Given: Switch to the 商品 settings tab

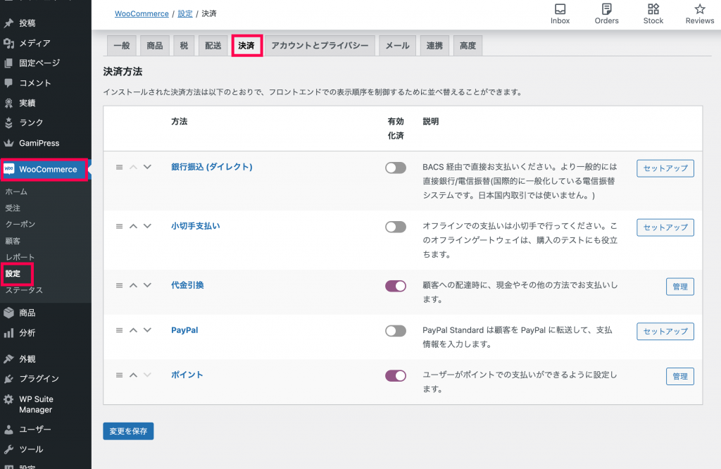Looking at the screenshot, I should tap(154, 46).
